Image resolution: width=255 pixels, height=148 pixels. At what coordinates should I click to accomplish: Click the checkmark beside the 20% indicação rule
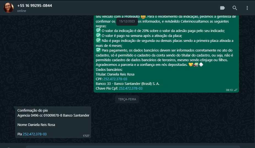pos(98,31)
